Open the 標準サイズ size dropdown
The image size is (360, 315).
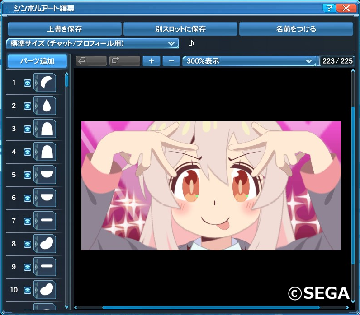pos(92,43)
